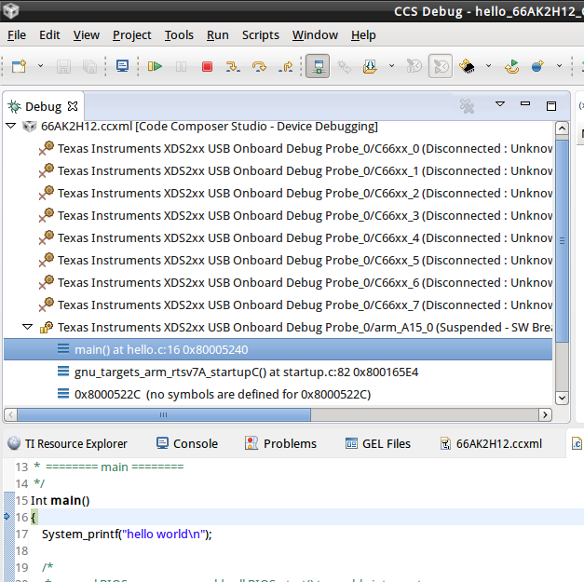Click the horizontal scrollbar right arrow

[545, 414]
